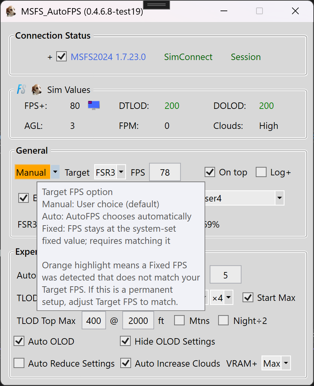Click the Clouds value High
The width and height of the screenshot is (314, 386).
pyautogui.click(x=269, y=126)
